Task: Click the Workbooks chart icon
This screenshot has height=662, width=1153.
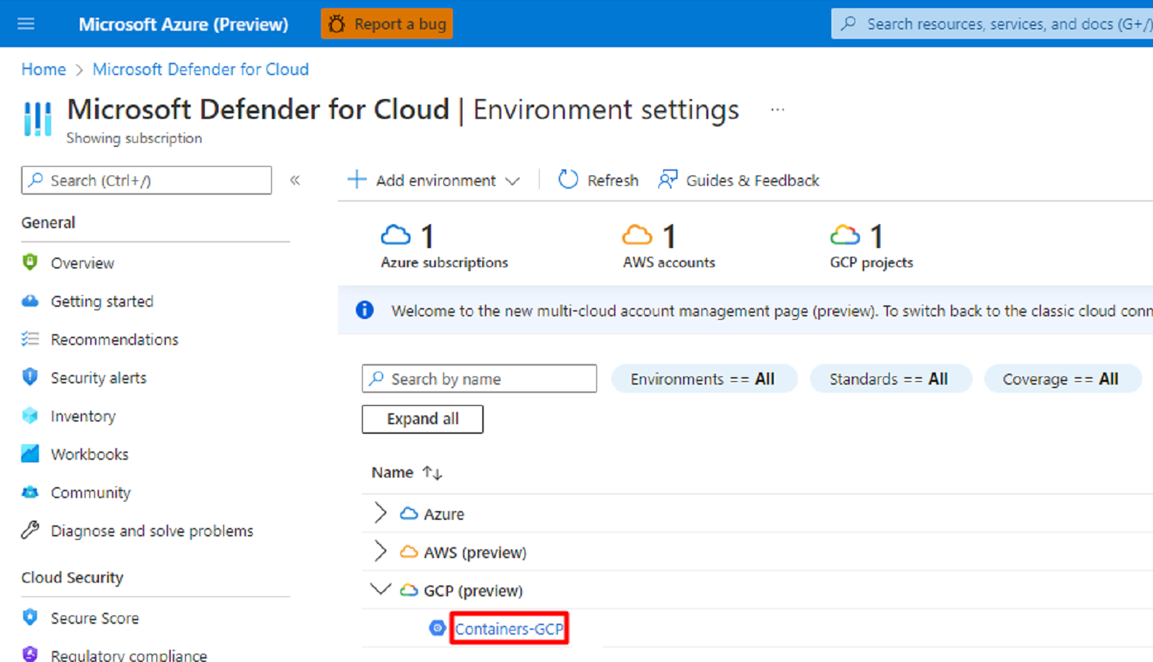Action: point(30,454)
